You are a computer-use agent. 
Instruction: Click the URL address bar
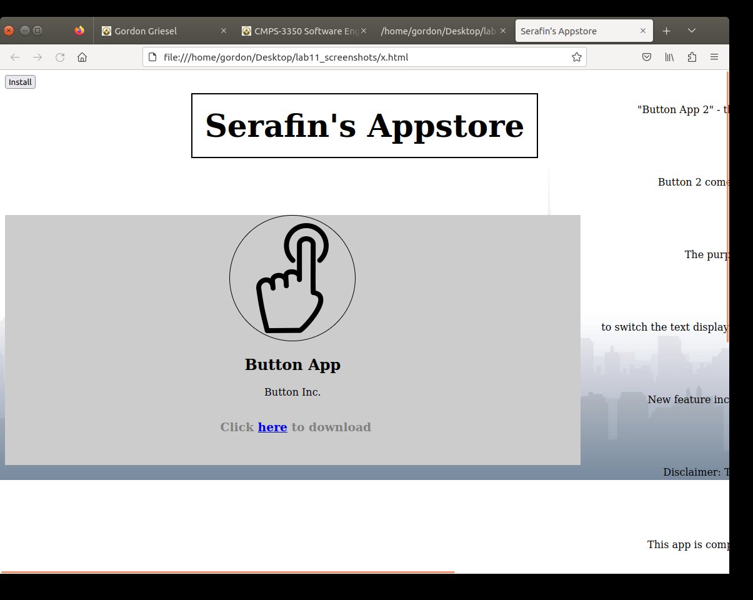(x=362, y=57)
